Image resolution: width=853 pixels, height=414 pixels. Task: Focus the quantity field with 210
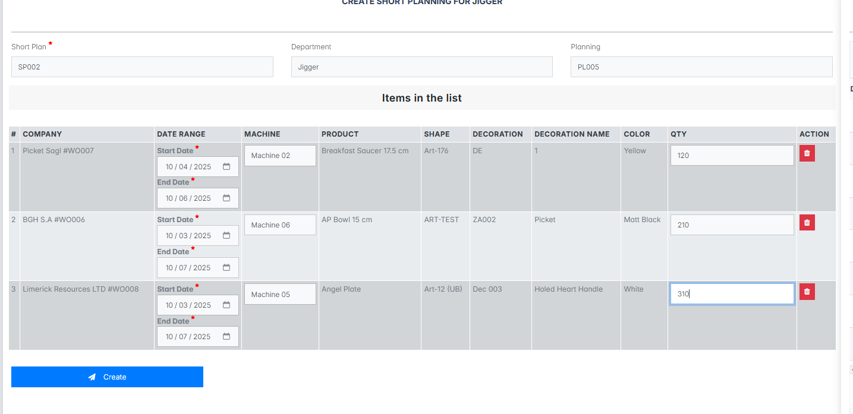pos(732,225)
